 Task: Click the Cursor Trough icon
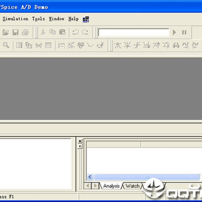pyautogui.click(x=127, y=45)
